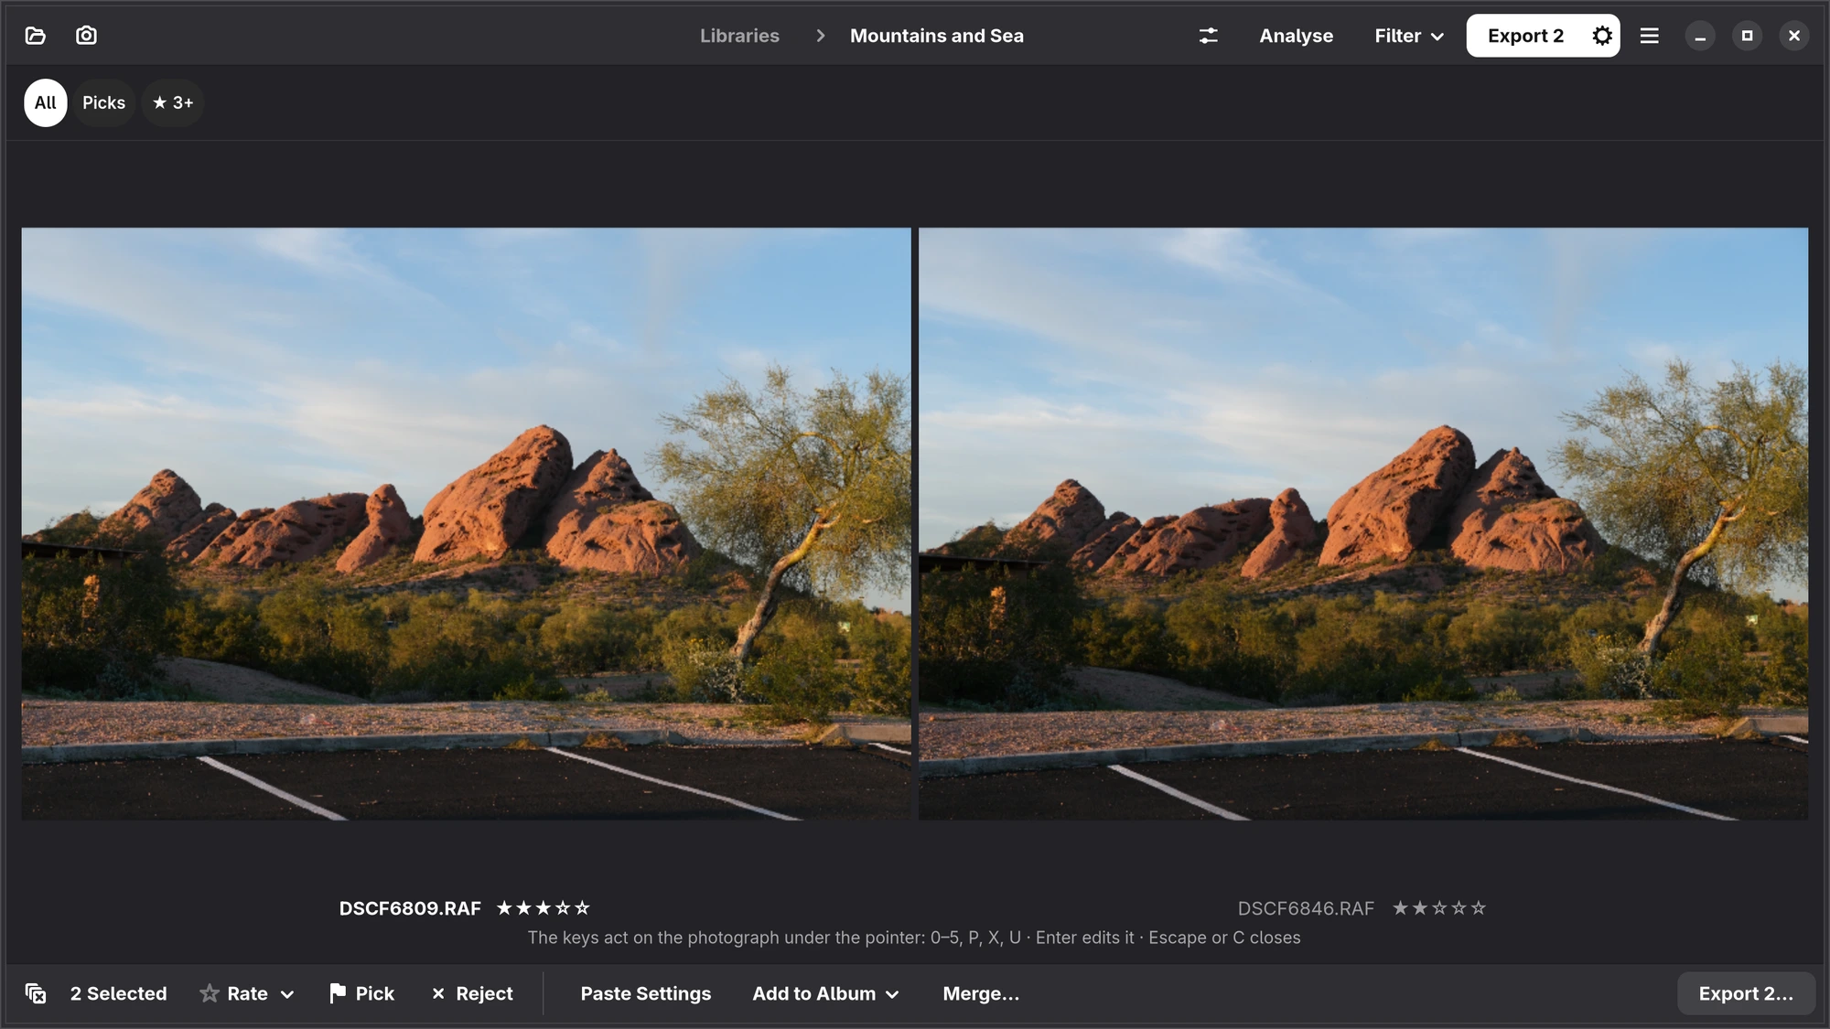Expand Add to Album dropdown
Viewport: 1830px width, 1029px height.
coord(825,993)
